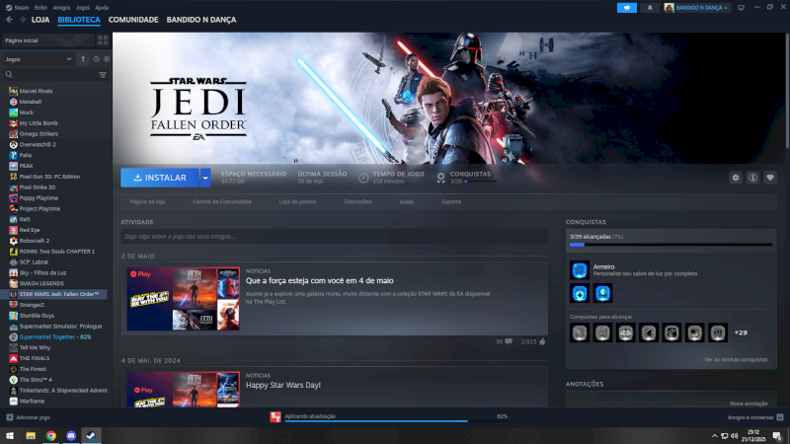790x444 pixels.
Task: Select Overwatch 2 in the game list
Action: click(x=39, y=144)
